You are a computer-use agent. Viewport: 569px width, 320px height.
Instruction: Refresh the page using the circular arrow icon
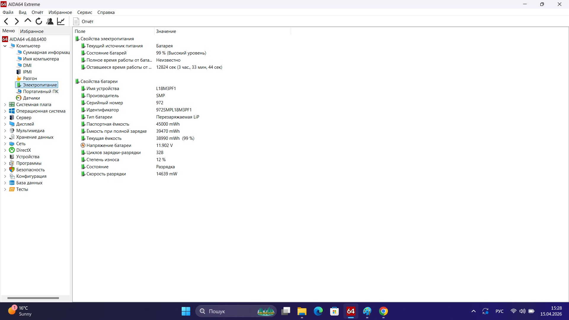pos(39,21)
